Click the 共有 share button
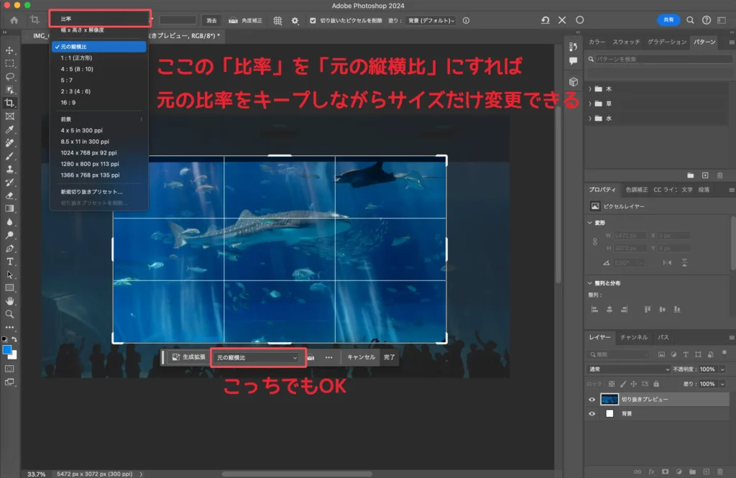This screenshot has width=736, height=478. (x=668, y=20)
